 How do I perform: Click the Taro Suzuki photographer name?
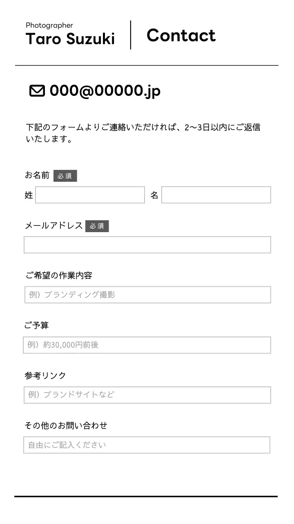70,39
